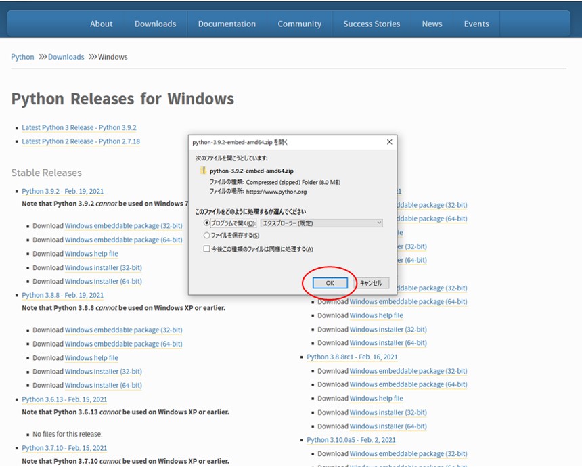Go to Success Stories in the navigation bar
This screenshot has height=467, width=582.
[x=372, y=24]
